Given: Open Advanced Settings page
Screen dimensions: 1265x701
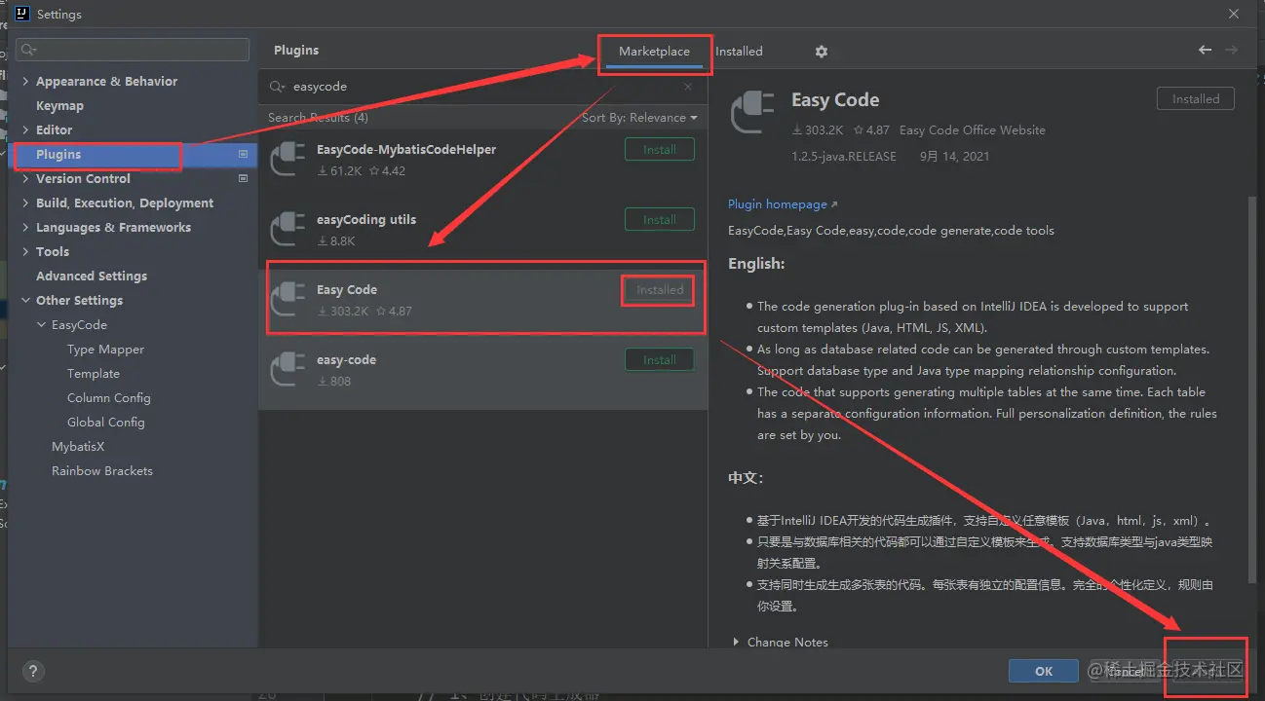Looking at the screenshot, I should 92,277.
